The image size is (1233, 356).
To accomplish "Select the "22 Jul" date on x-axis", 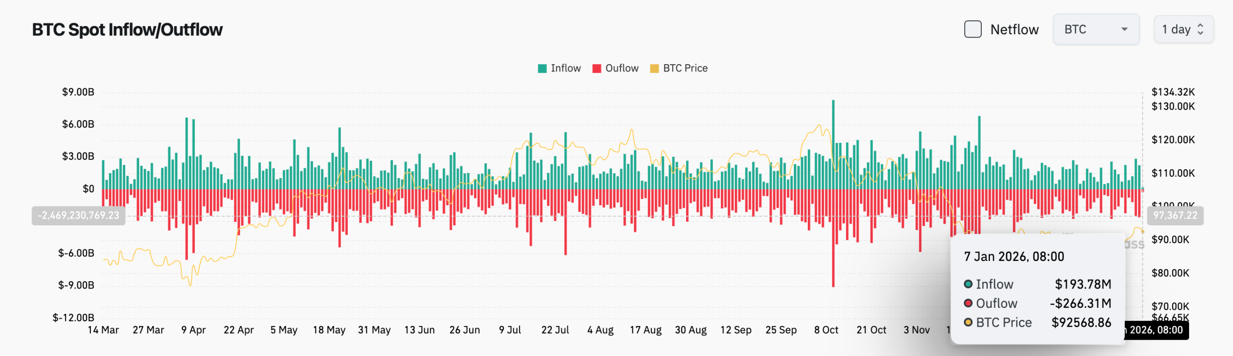I will pos(555,330).
